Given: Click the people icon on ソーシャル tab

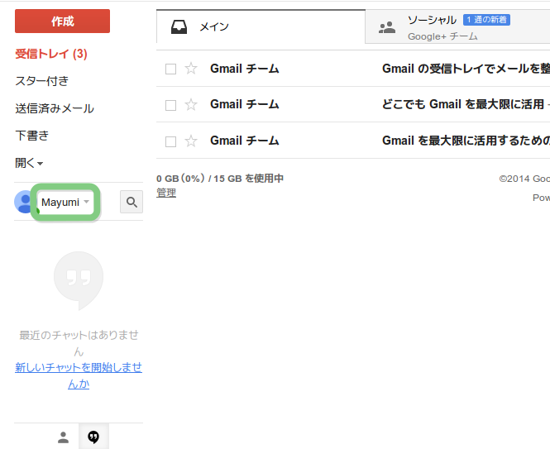Looking at the screenshot, I should click(387, 27).
